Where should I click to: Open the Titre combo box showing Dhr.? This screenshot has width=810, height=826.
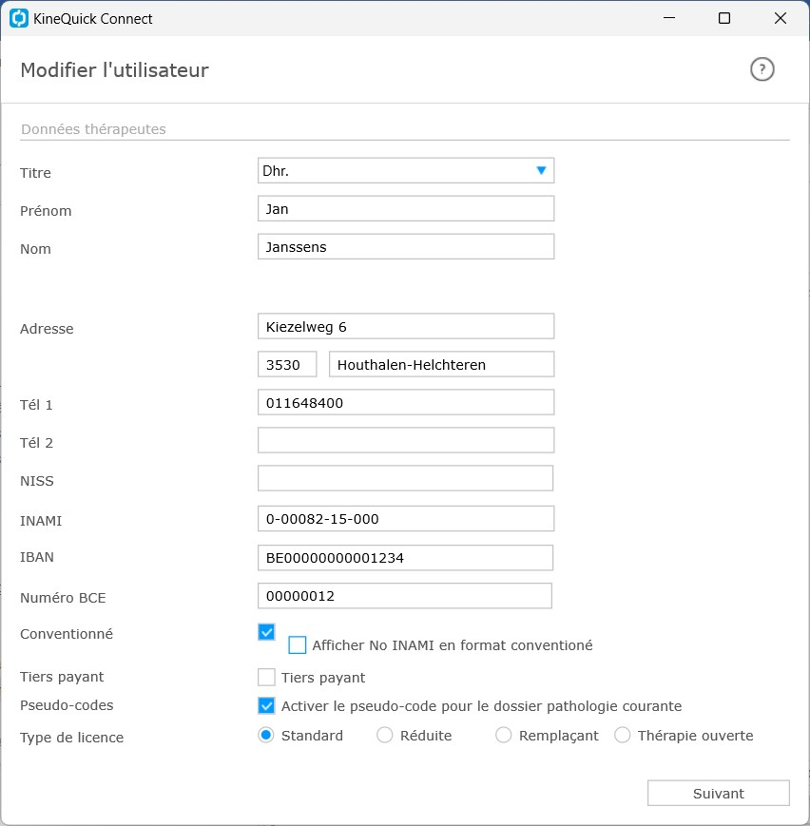(x=405, y=171)
